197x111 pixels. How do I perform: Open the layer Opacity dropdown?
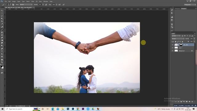point(194,39)
